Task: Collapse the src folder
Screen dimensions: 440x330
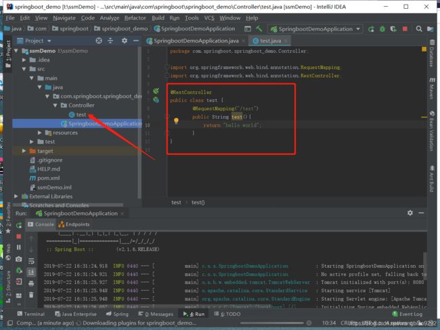Action: coord(24,69)
